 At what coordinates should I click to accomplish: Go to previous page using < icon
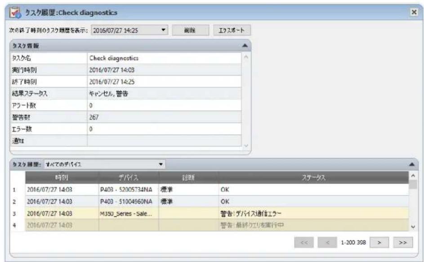(x=327, y=242)
